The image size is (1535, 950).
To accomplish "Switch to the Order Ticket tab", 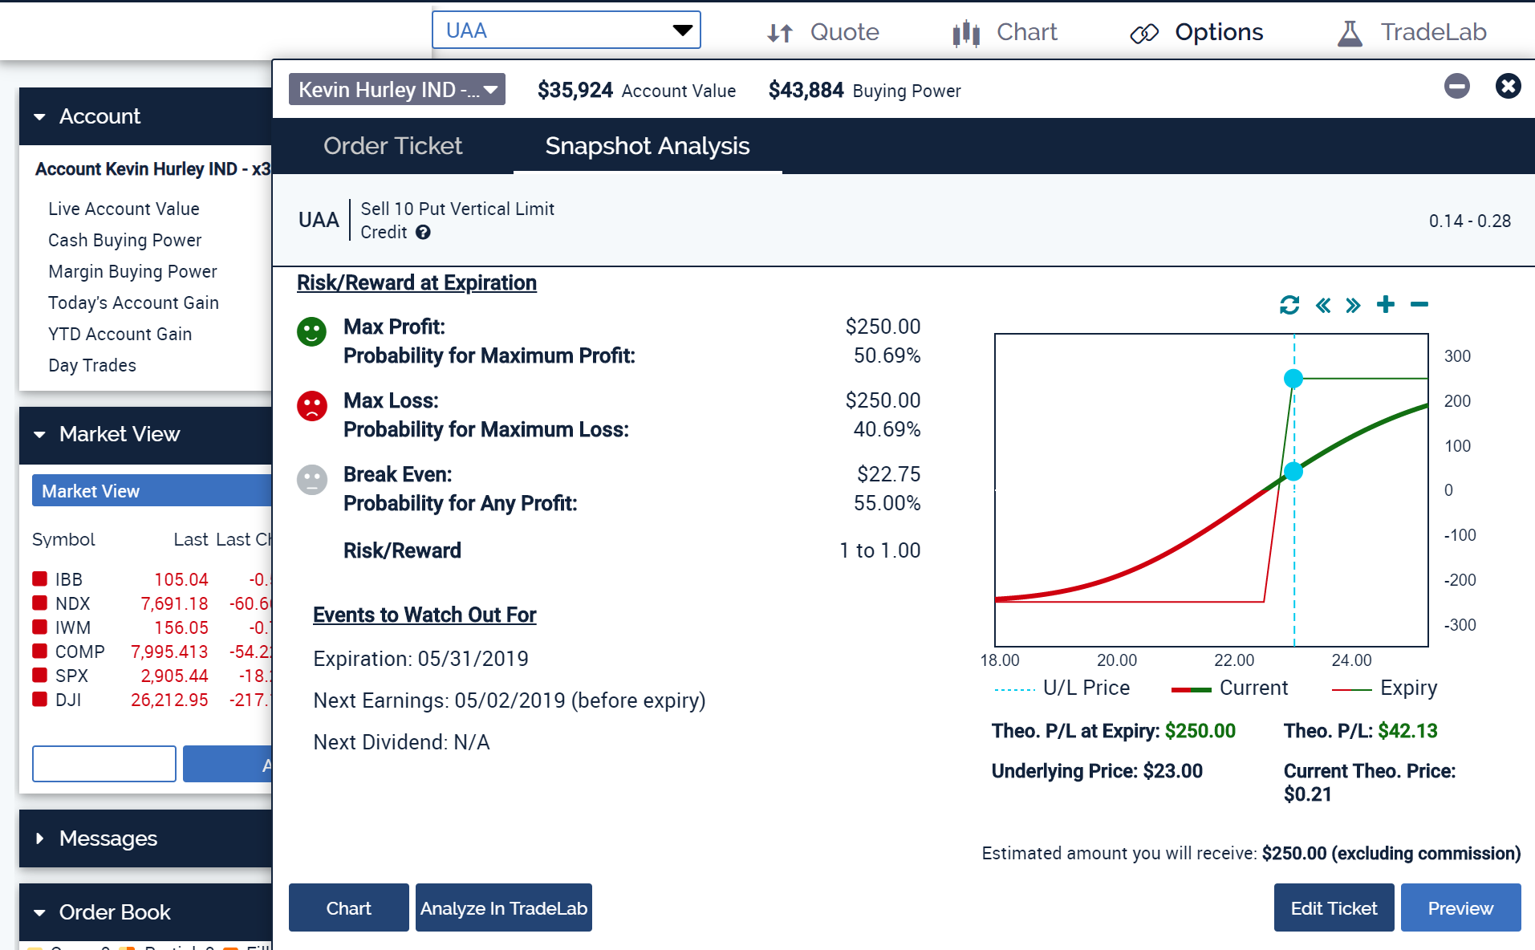I will [392, 146].
